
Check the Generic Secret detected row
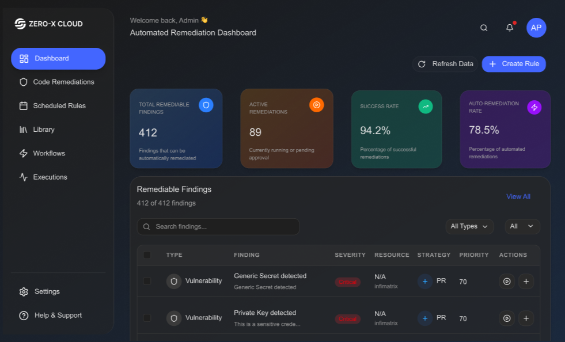147,281
